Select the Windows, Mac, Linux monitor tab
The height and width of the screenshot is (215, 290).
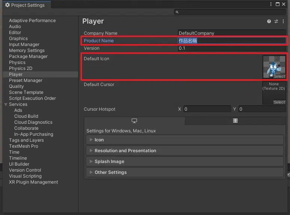134,121
